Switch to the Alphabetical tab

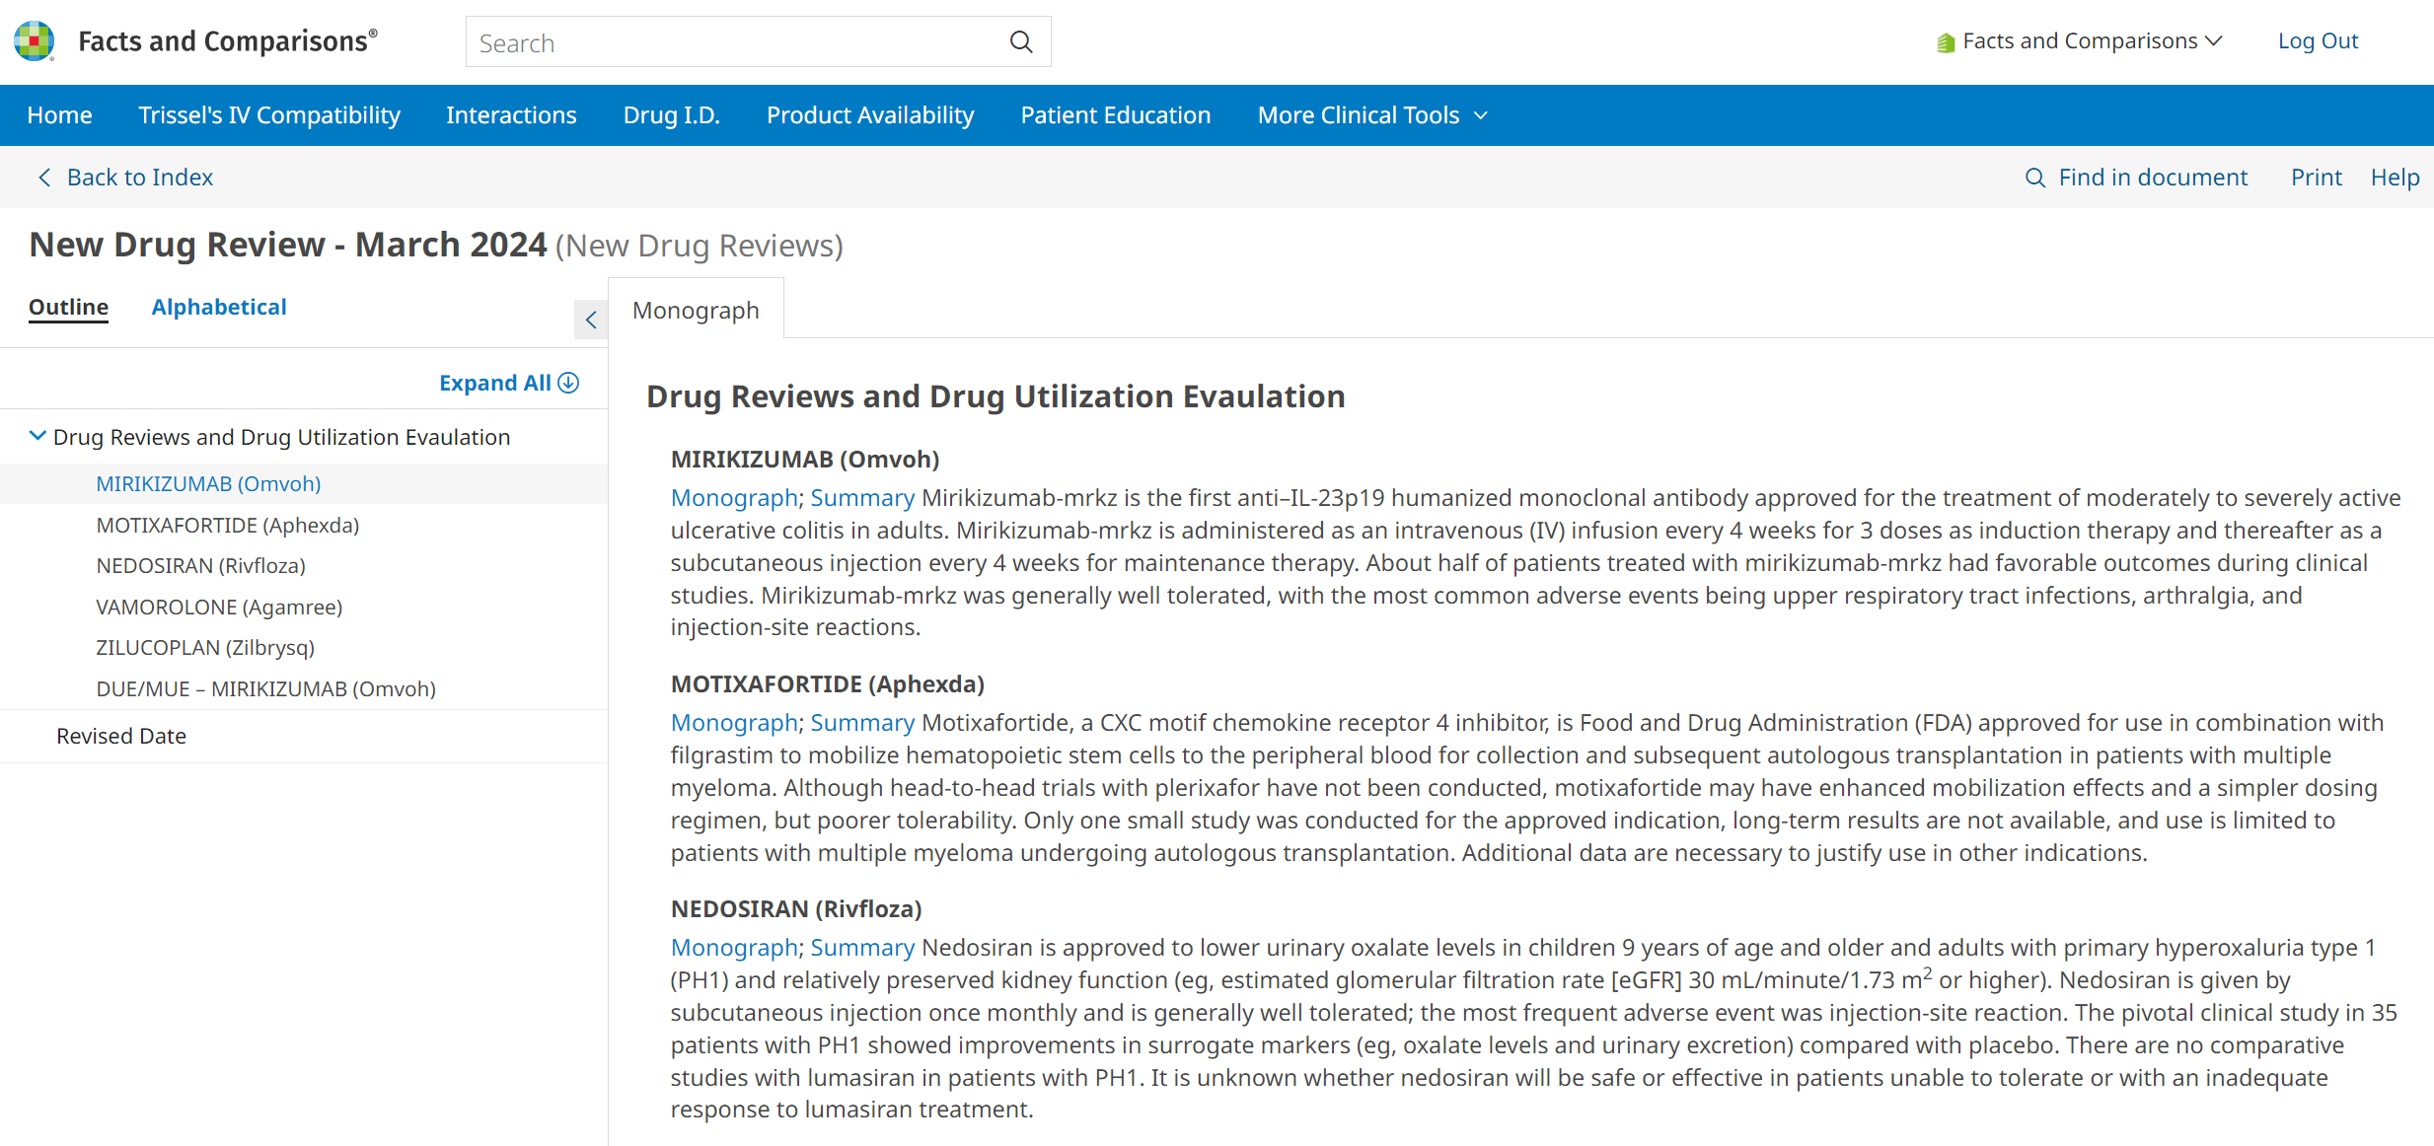click(219, 307)
